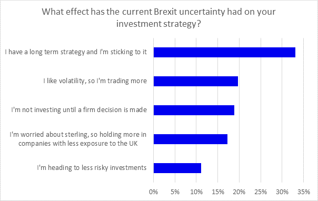Click the 10% axis label
Screen dimensions: 318x201
[x=196, y=192]
